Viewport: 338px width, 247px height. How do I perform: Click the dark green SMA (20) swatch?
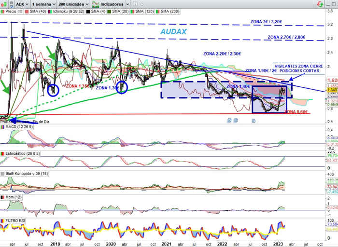pyautogui.click(x=109, y=12)
